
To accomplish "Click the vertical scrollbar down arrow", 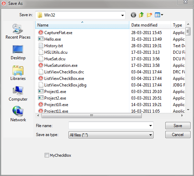I will click(x=188, y=110).
